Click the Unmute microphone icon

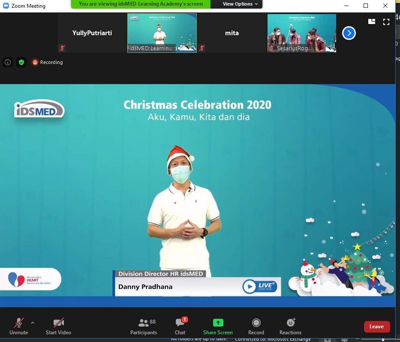coord(19,323)
